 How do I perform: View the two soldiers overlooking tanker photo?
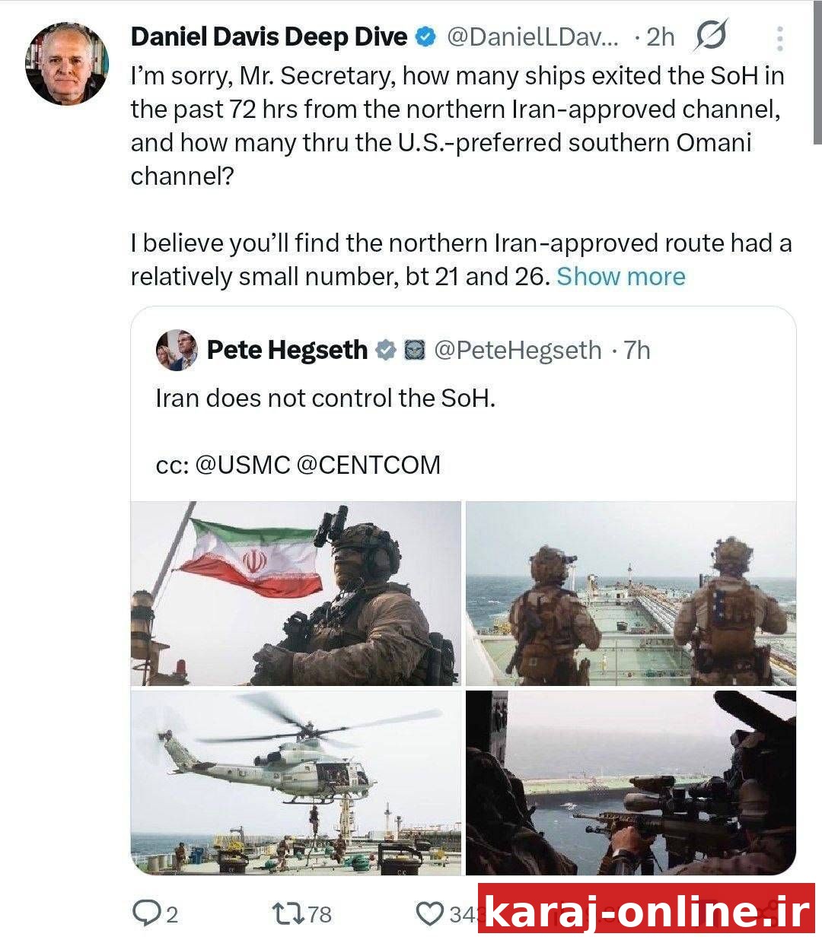(x=631, y=593)
